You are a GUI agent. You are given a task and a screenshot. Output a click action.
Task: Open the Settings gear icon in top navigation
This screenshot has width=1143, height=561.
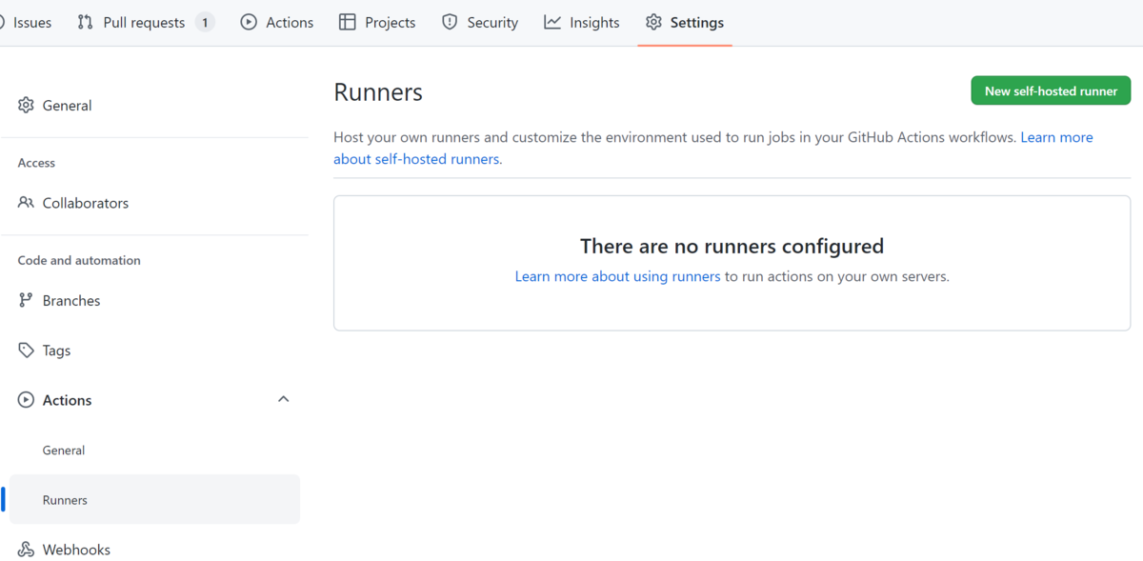pyautogui.click(x=655, y=22)
